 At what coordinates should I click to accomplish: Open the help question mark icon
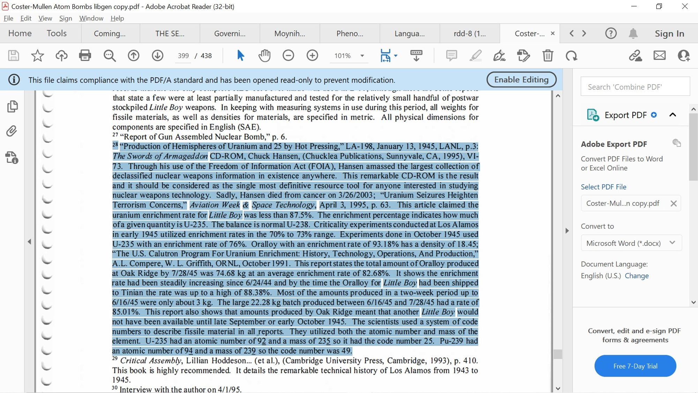(x=611, y=34)
